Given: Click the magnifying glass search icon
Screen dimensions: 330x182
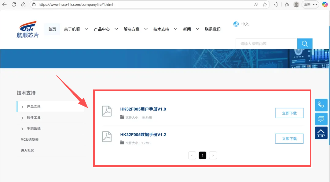Looking at the screenshot, I should (304, 44).
